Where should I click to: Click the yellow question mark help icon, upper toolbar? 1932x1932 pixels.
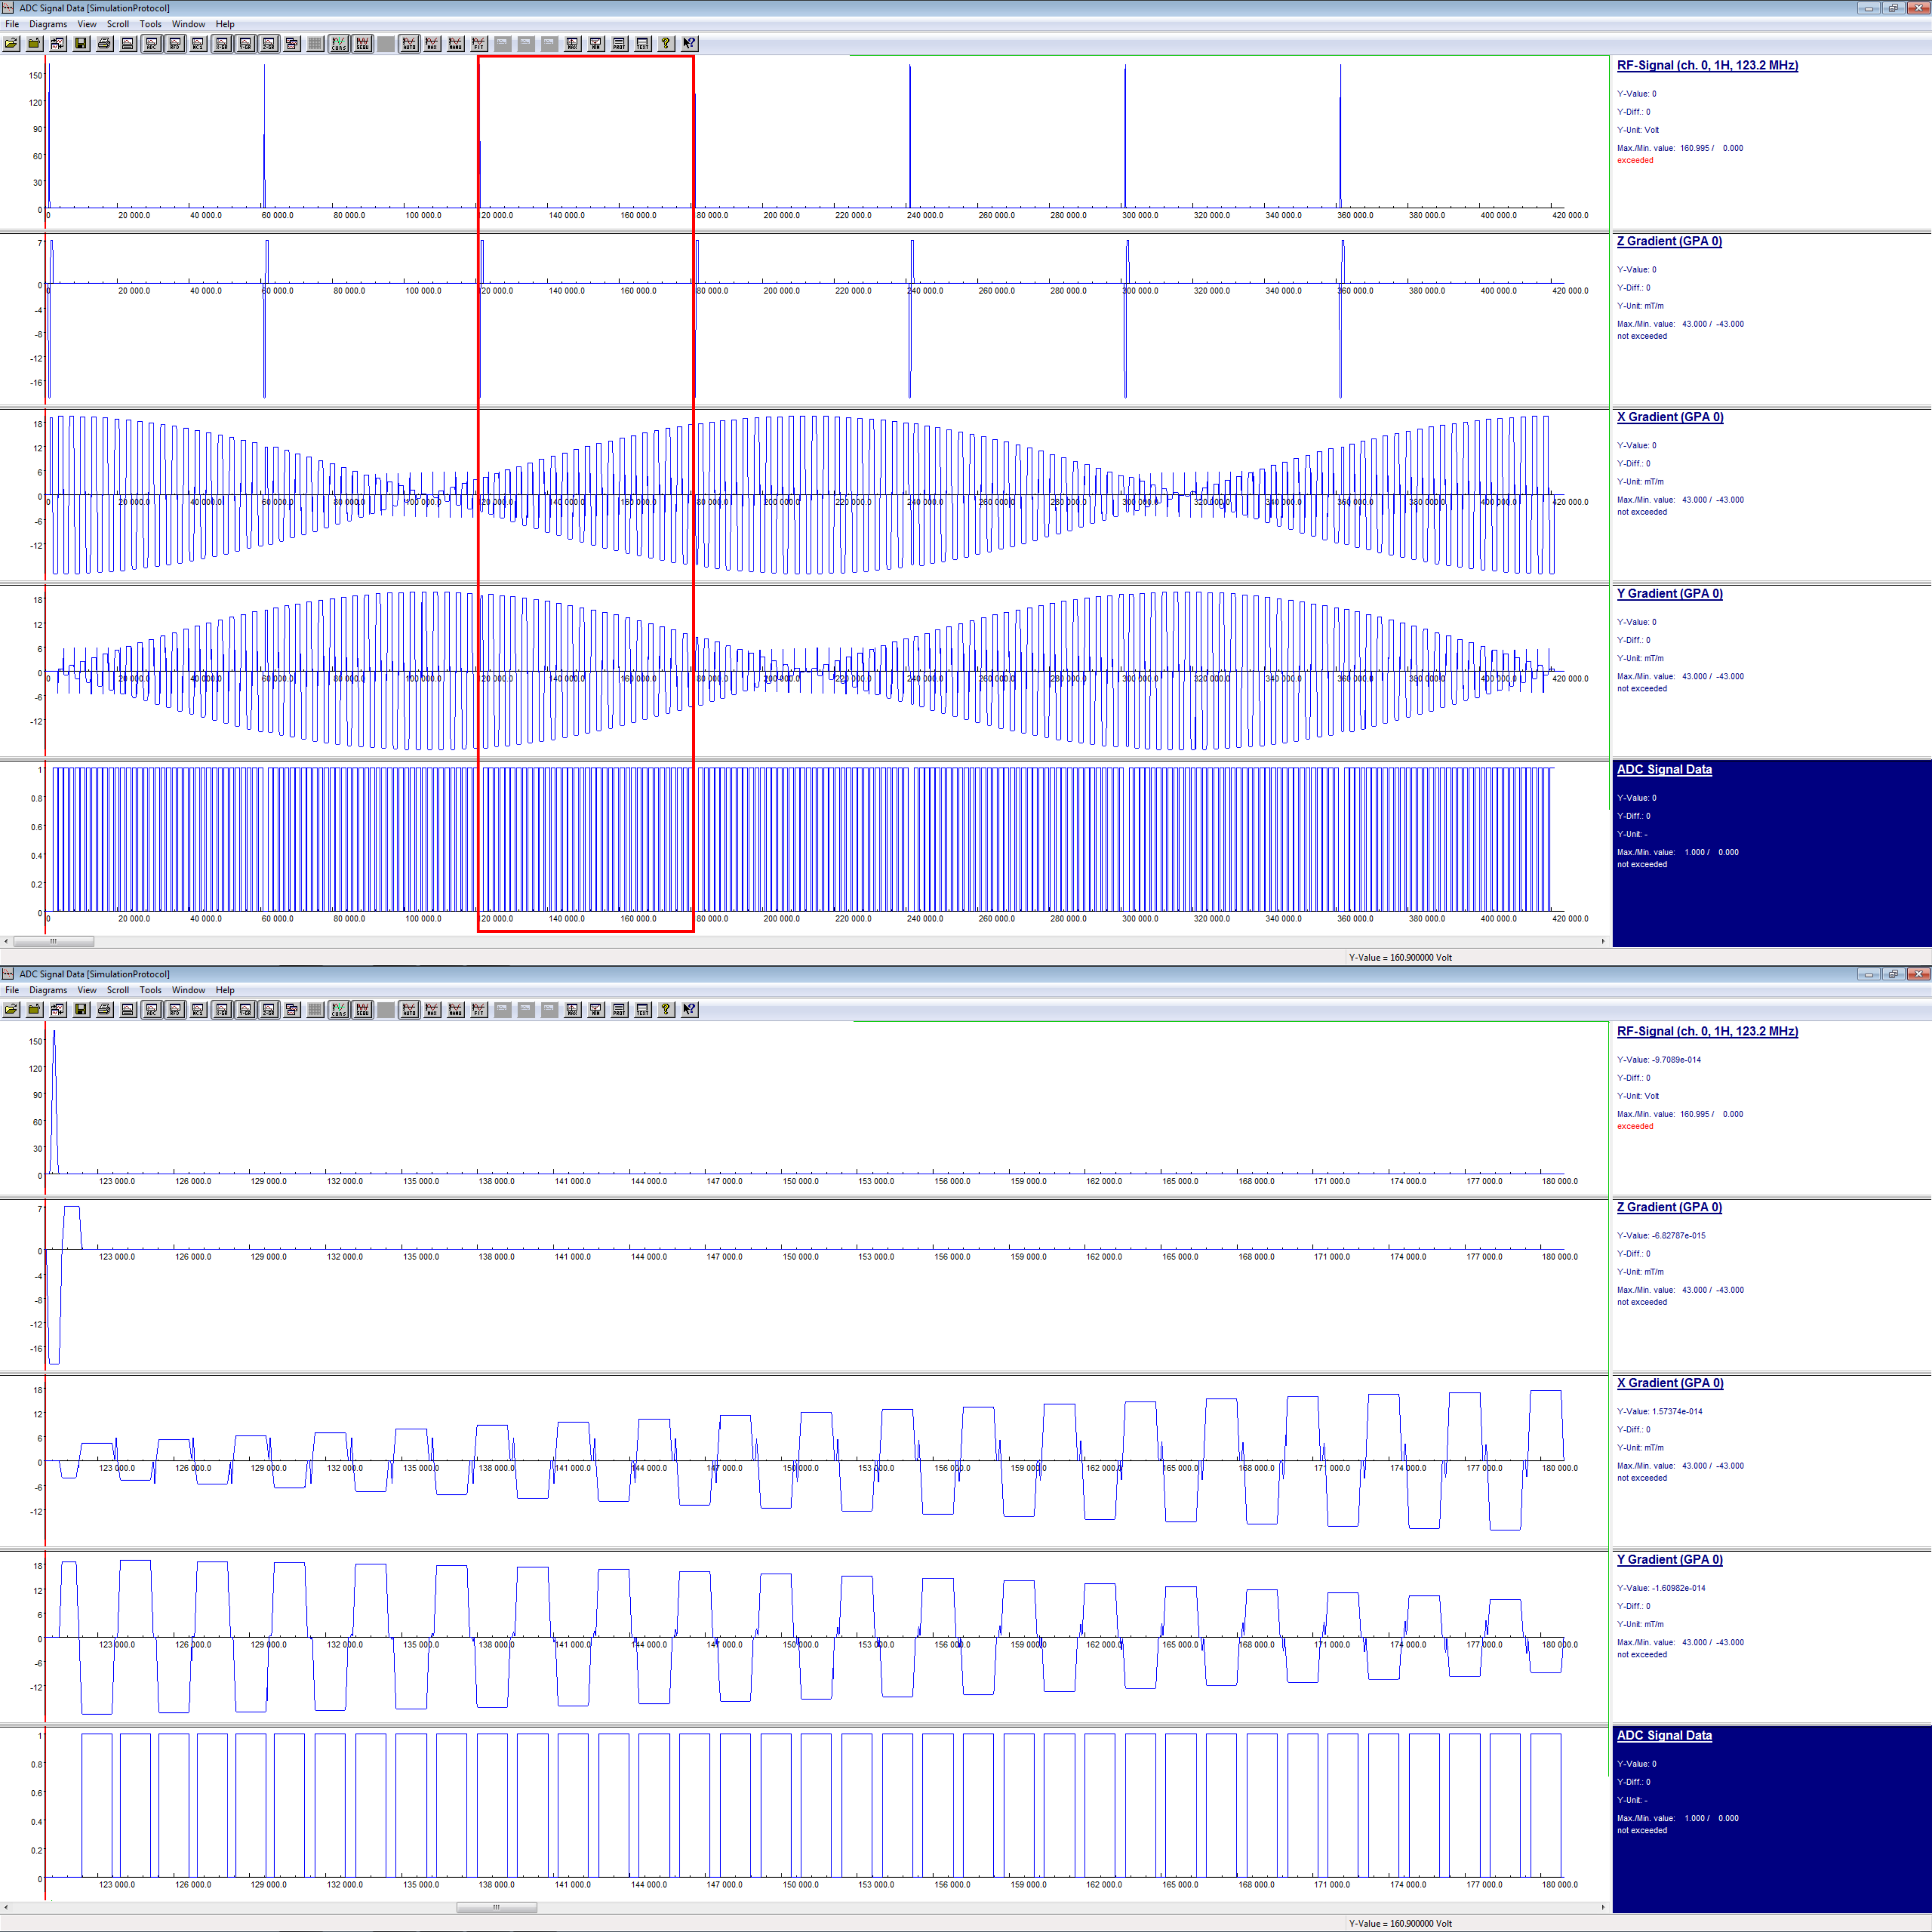(x=666, y=44)
